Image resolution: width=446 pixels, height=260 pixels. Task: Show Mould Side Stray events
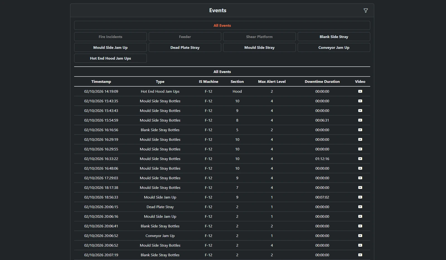[x=259, y=47]
